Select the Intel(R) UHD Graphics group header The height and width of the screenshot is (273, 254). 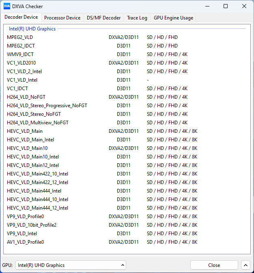32,29
